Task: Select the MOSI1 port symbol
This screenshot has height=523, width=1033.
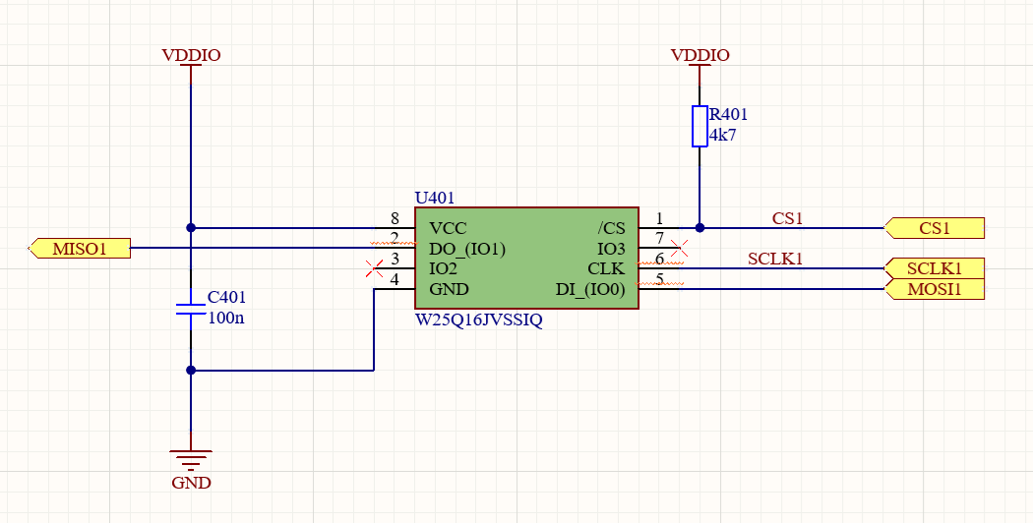Action: click(935, 289)
